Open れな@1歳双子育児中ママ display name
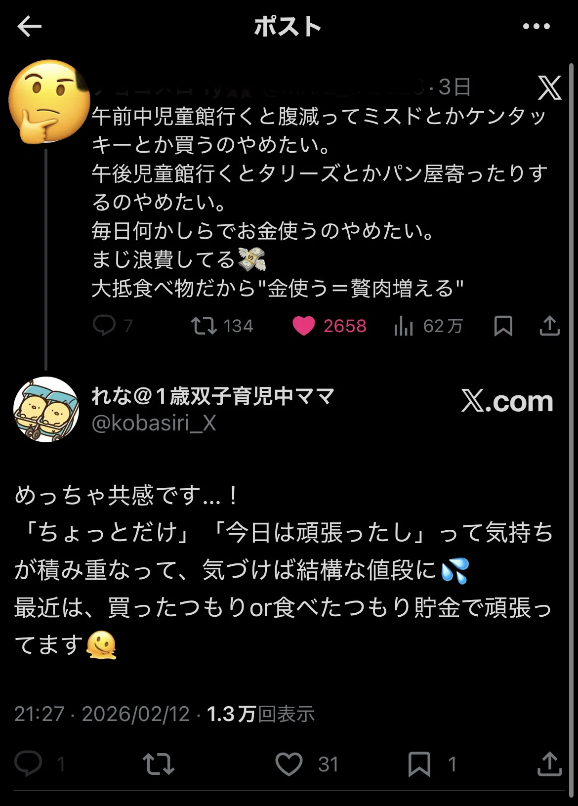This screenshot has height=806, width=578. pos(213,396)
